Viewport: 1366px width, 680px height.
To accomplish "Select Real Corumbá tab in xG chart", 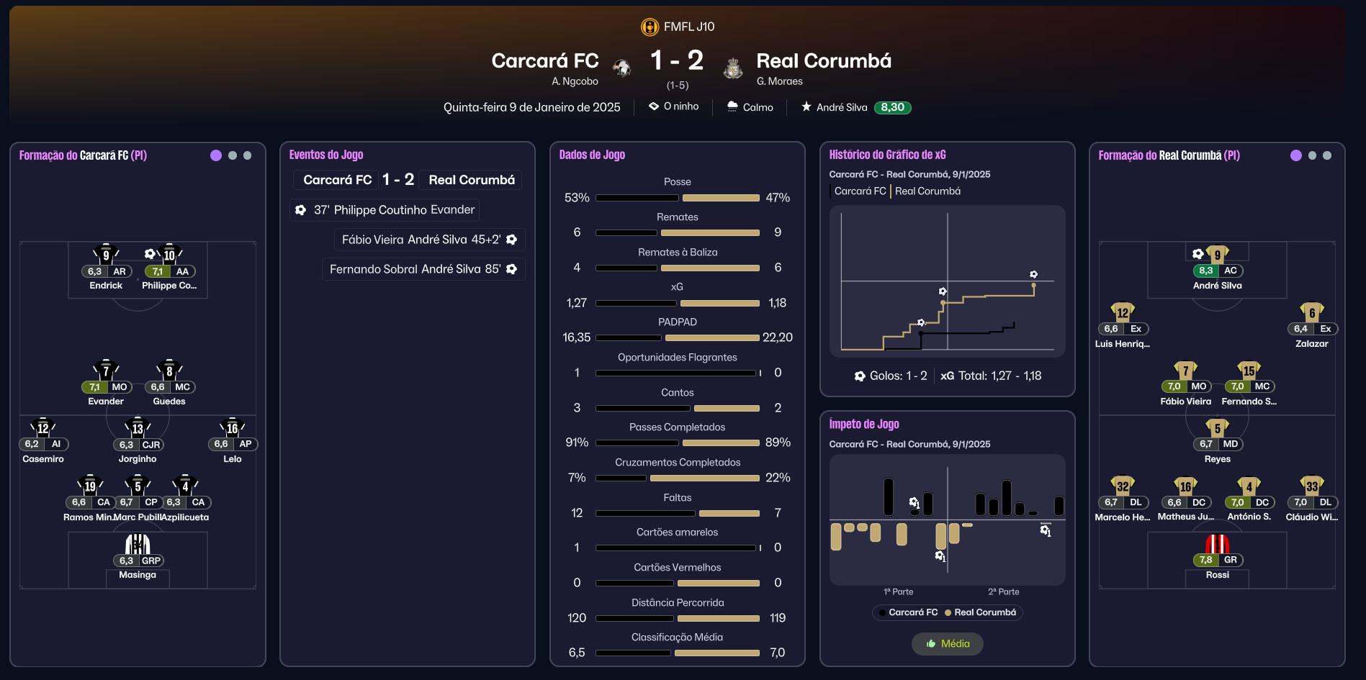I will point(927,191).
